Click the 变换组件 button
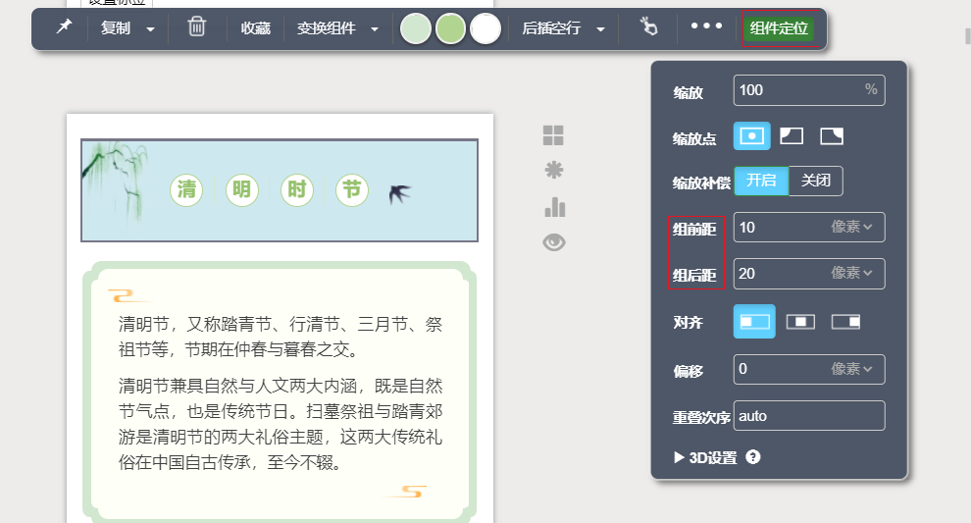971x523 pixels. coord(327,27)
